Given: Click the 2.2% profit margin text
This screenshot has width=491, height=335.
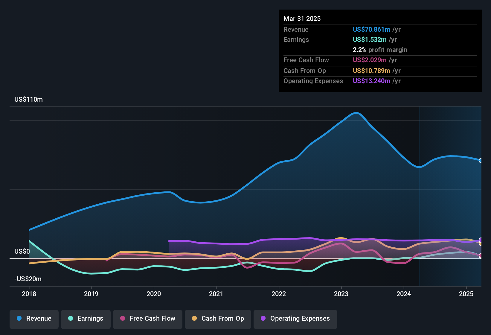Looking at the screenshot, I should coord(380,50).
